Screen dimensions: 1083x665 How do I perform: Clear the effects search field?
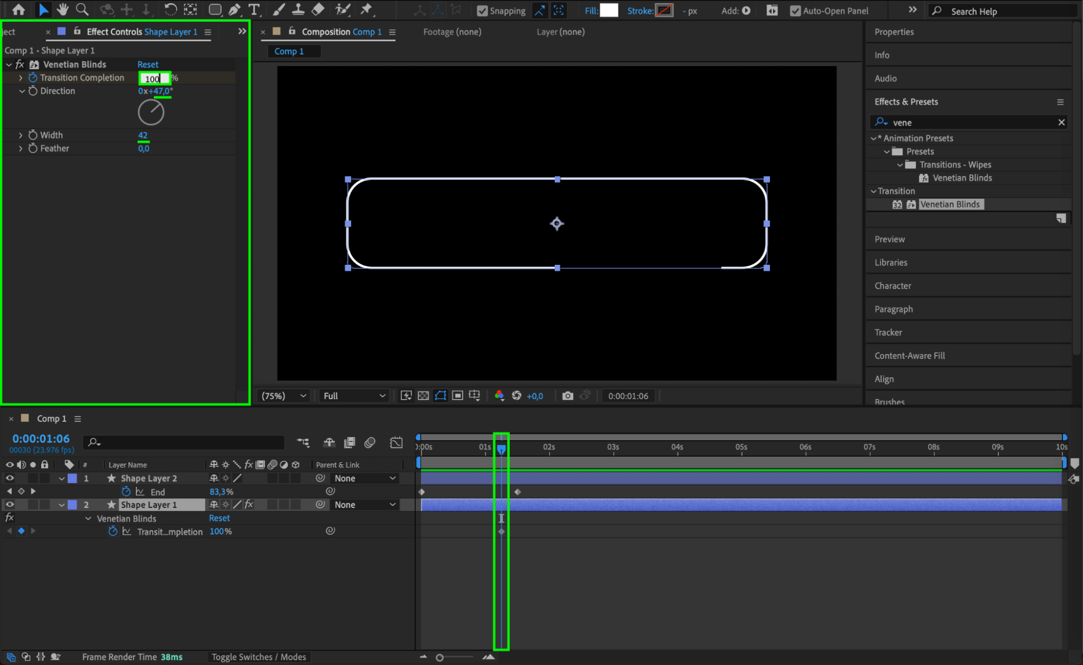pyautogui.click(x=1061, y=122)
